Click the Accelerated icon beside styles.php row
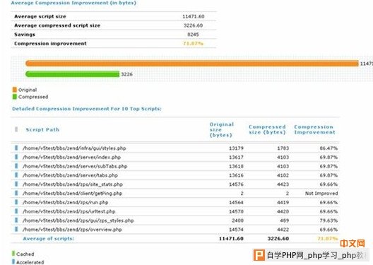 [x=16, y=148]
